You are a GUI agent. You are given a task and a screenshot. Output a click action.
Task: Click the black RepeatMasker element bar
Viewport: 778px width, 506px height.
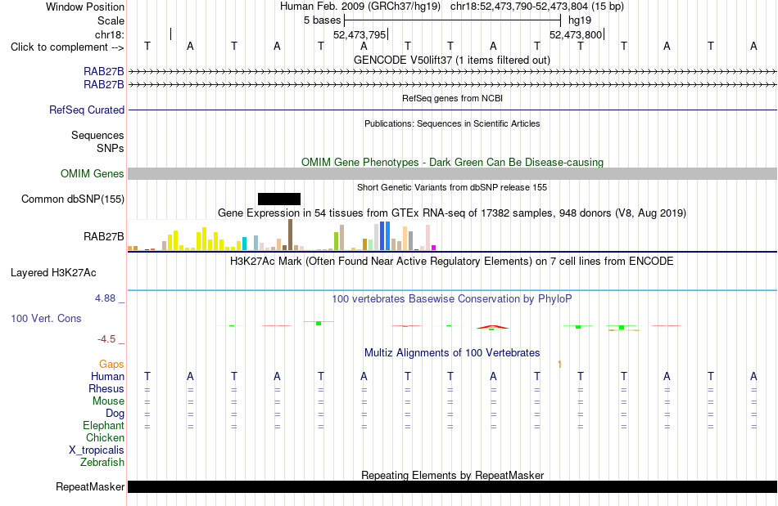point(452,486)
